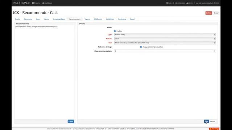Click Cancel next to Delete button
232x130 pixels.
coord(216,13)
